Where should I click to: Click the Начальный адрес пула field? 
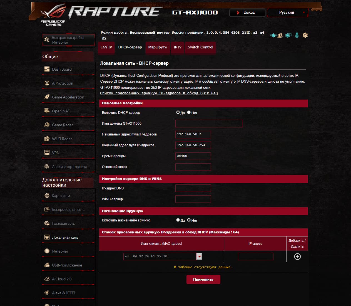tap(193, 134)
